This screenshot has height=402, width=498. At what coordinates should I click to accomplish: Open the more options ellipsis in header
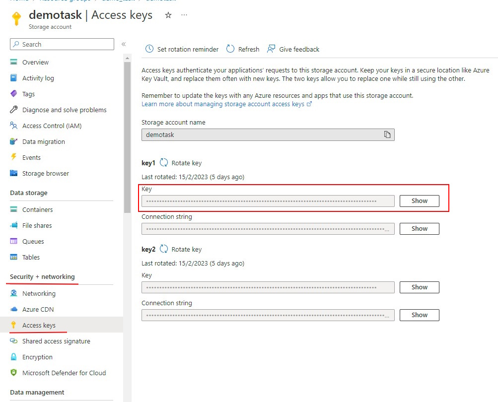184,15
